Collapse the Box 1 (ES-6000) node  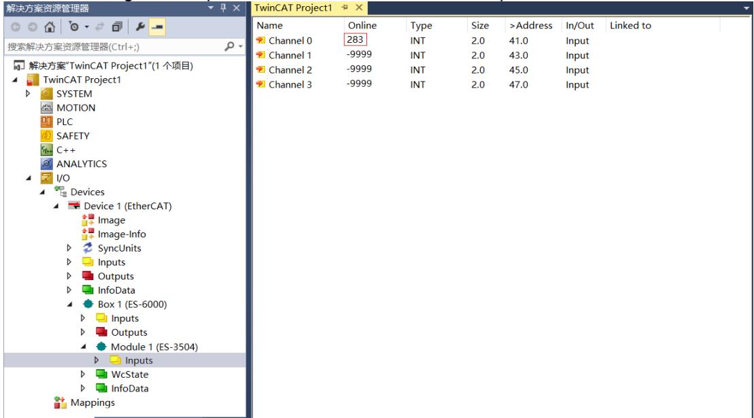(70, 304)
